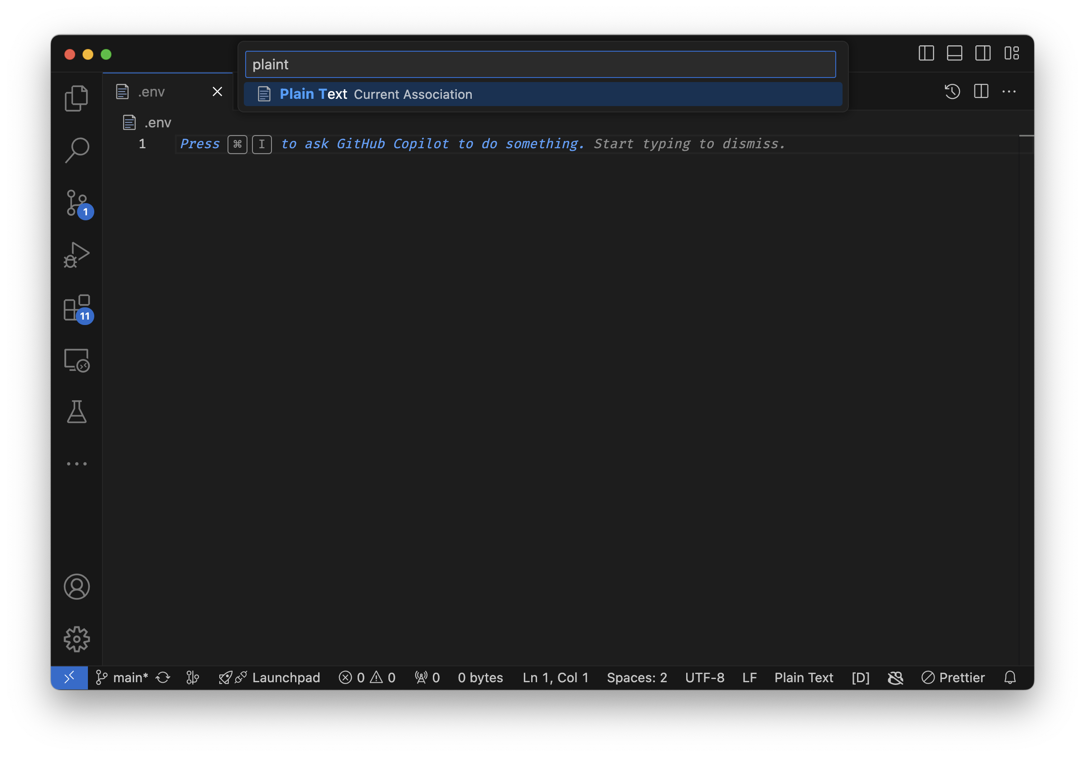This screenshot has width=1085, height=757.
Task: Open the Remote Explorer icon
Action: point(77,360)
